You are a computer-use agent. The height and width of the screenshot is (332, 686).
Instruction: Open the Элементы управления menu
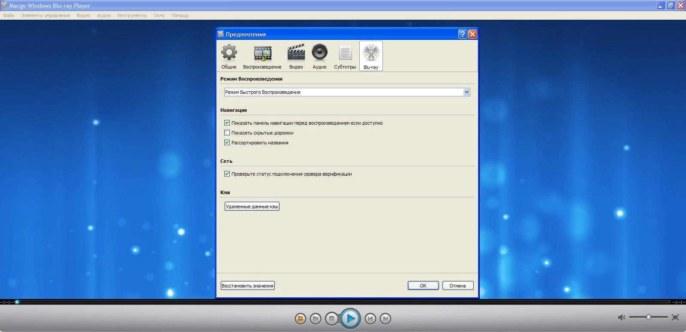click(x=45, y=15)
